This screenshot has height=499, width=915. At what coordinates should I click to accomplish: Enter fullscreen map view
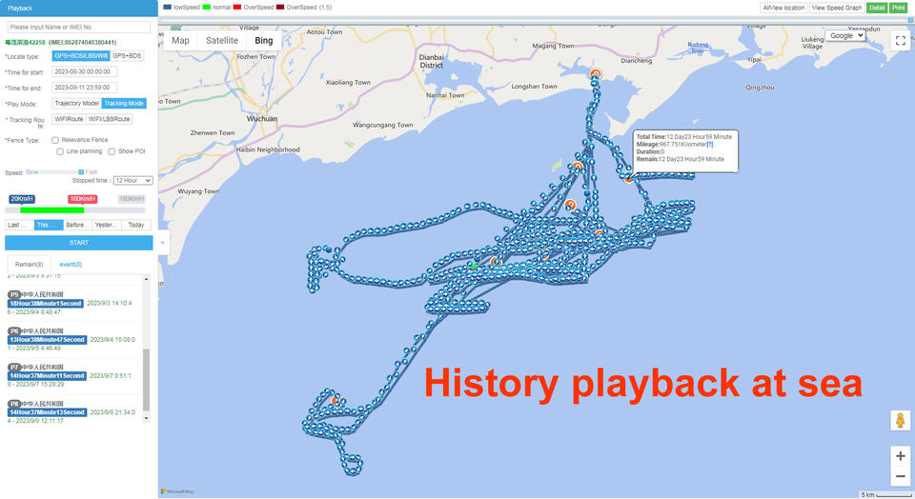(x=900, y=40)
